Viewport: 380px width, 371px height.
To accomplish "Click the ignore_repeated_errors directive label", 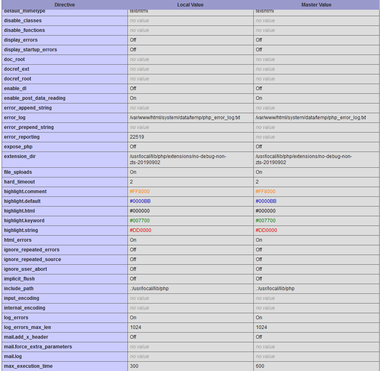I will tap(32, 249).
